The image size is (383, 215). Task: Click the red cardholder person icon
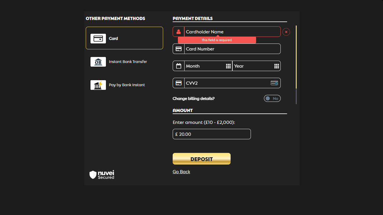pos(178,32)
